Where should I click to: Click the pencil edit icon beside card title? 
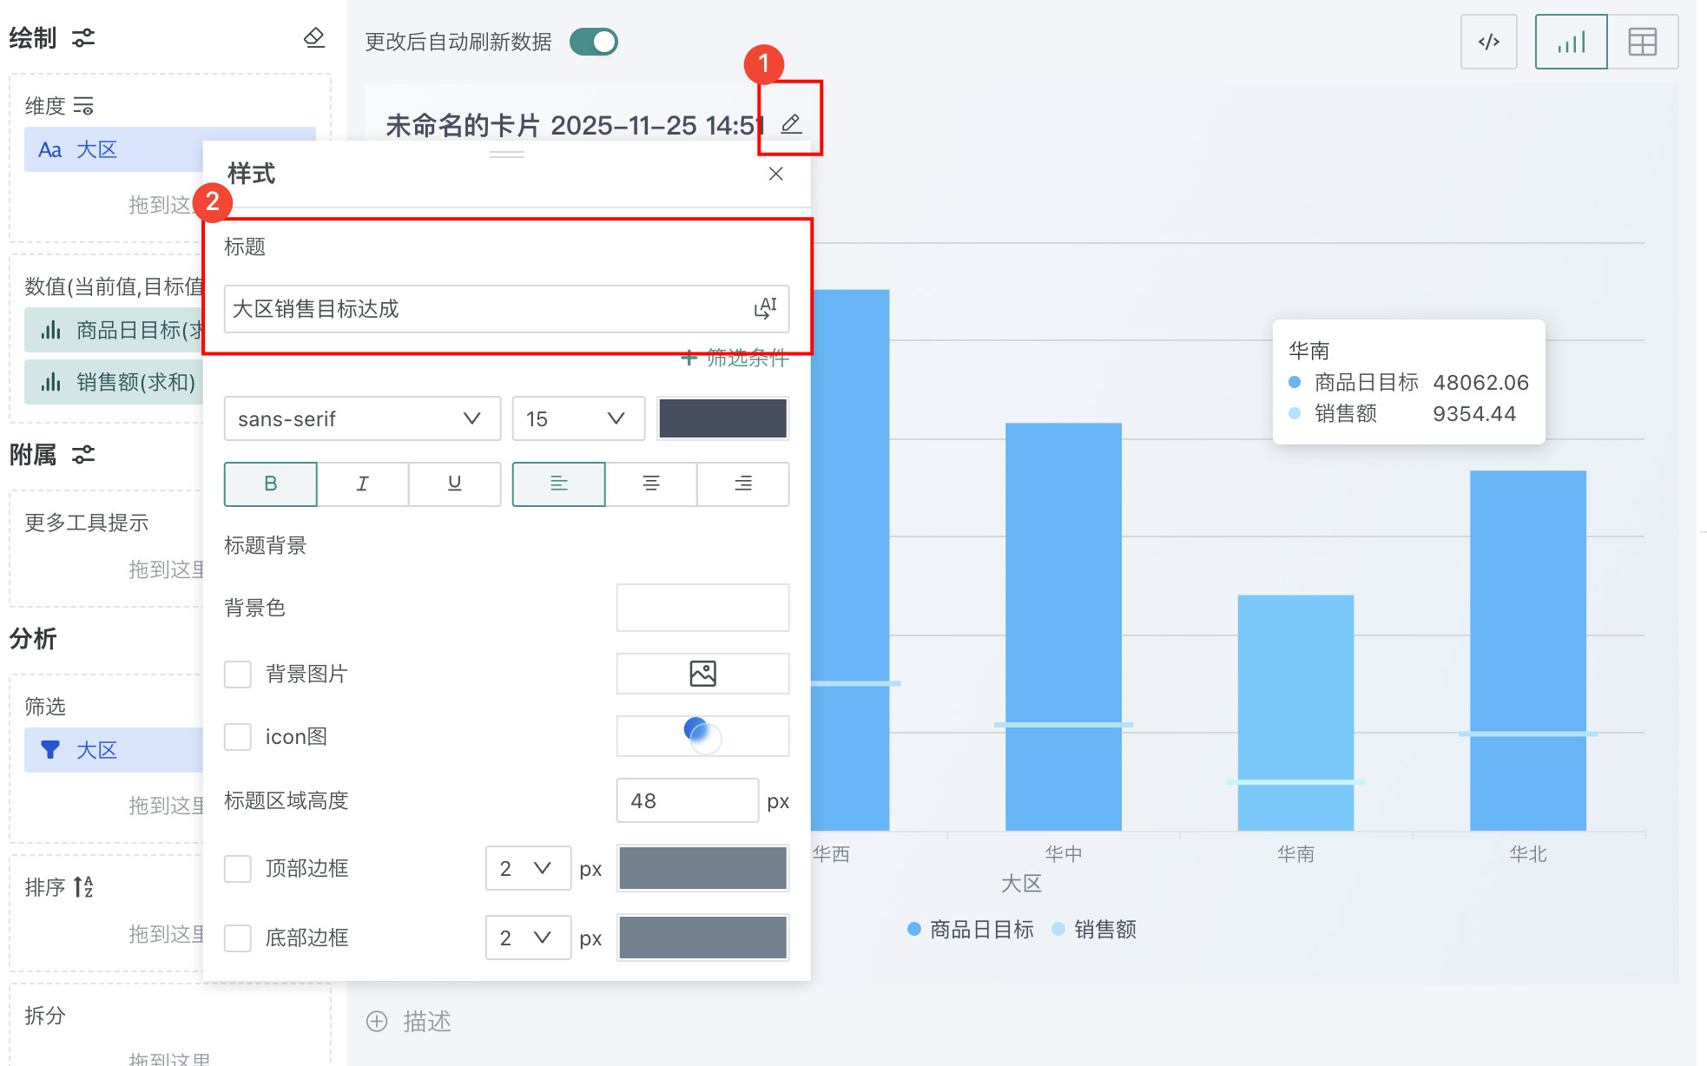point(790,124)
